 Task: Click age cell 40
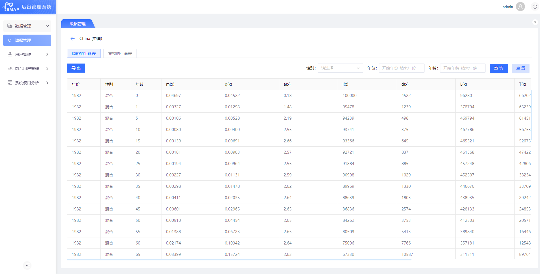[x=138, y=198]
